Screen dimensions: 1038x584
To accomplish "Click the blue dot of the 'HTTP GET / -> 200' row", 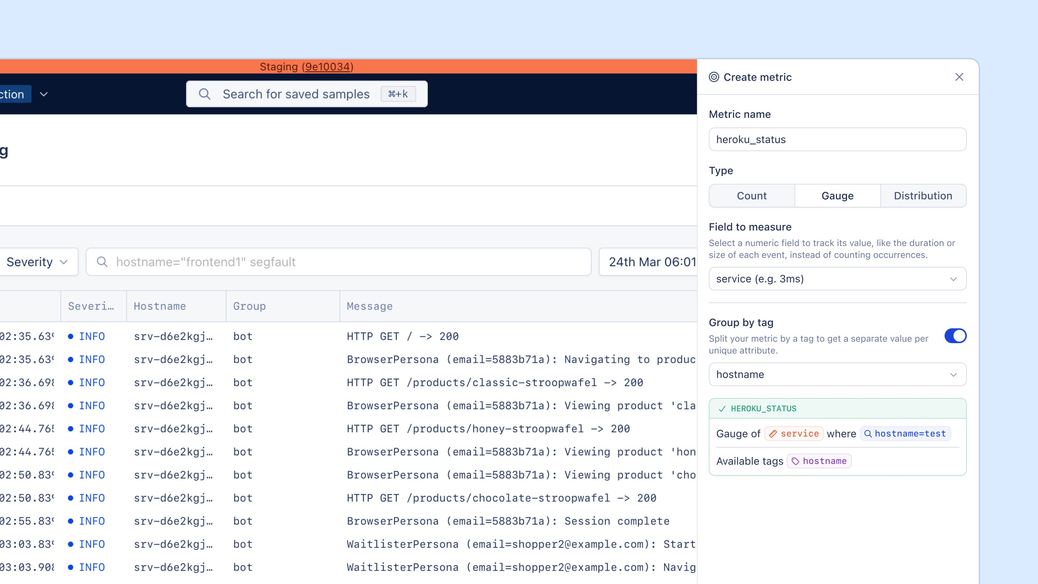I will [x=70, y=336].
